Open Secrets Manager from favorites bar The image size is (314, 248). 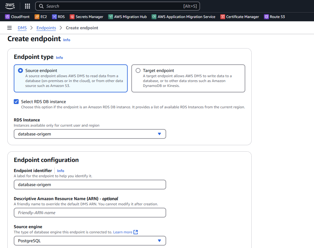click(86, 17)
